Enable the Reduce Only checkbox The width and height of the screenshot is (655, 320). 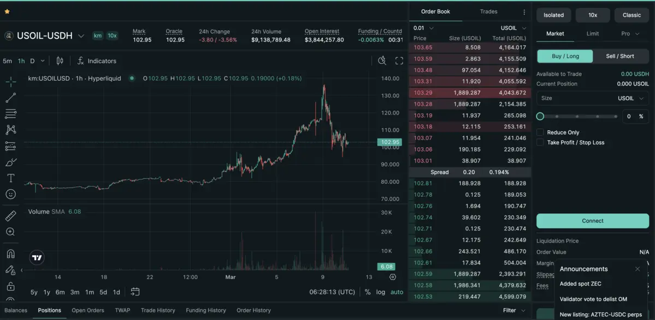point(540,132)
